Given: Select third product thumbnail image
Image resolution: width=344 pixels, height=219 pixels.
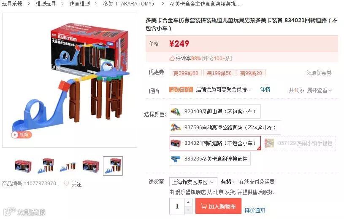Looking at the screenshot, I should tap(68, 167).
